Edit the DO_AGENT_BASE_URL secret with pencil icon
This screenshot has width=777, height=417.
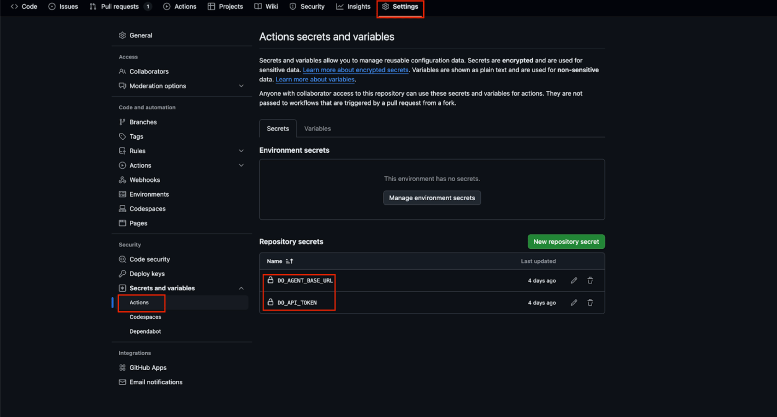tap(574, 280)
